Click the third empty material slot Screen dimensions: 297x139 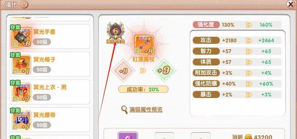coord(201,136)
